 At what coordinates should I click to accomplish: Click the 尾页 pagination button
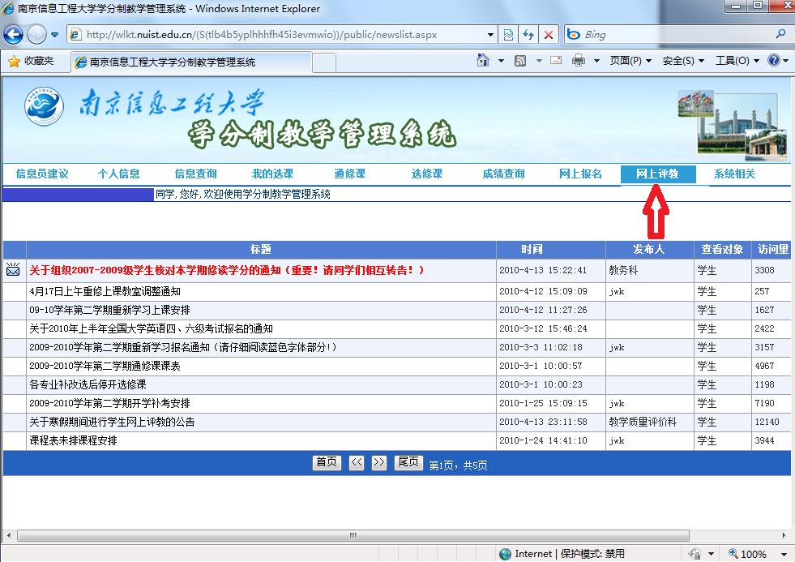click(x=408, y=462)
